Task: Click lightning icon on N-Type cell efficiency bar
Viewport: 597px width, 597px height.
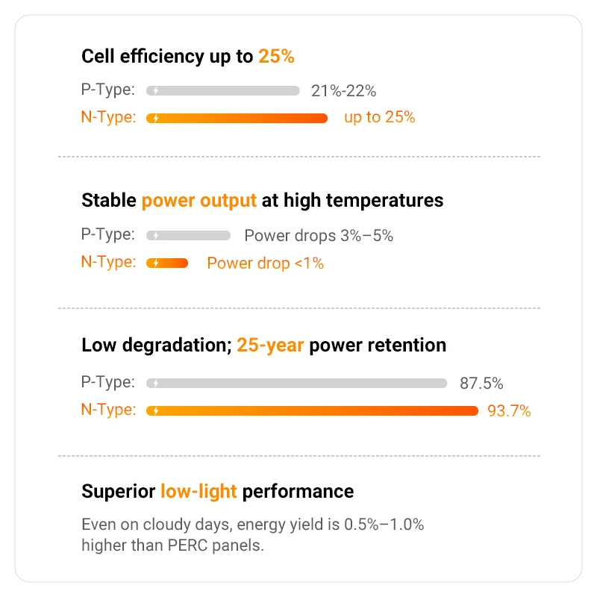Action: 155,118
